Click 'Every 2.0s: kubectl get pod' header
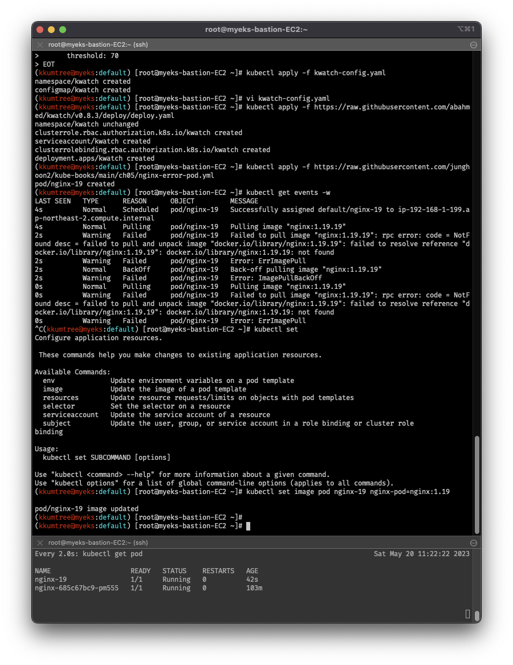513x665 pixels. click(89, 554)
